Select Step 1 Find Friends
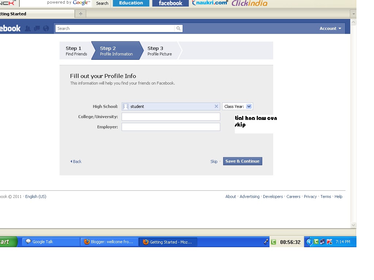 click(76, 51)
